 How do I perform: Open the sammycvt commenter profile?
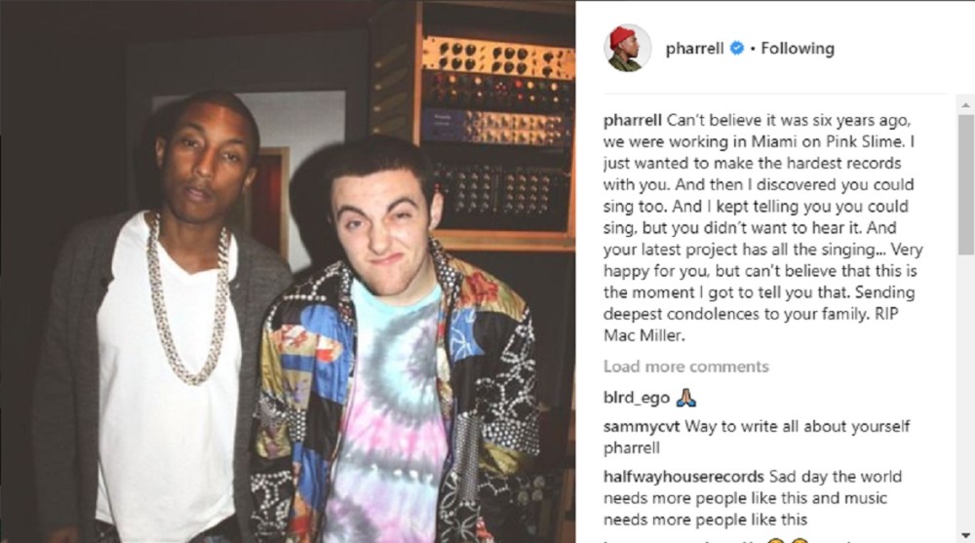pyautogui.click(x=642, y=427)
